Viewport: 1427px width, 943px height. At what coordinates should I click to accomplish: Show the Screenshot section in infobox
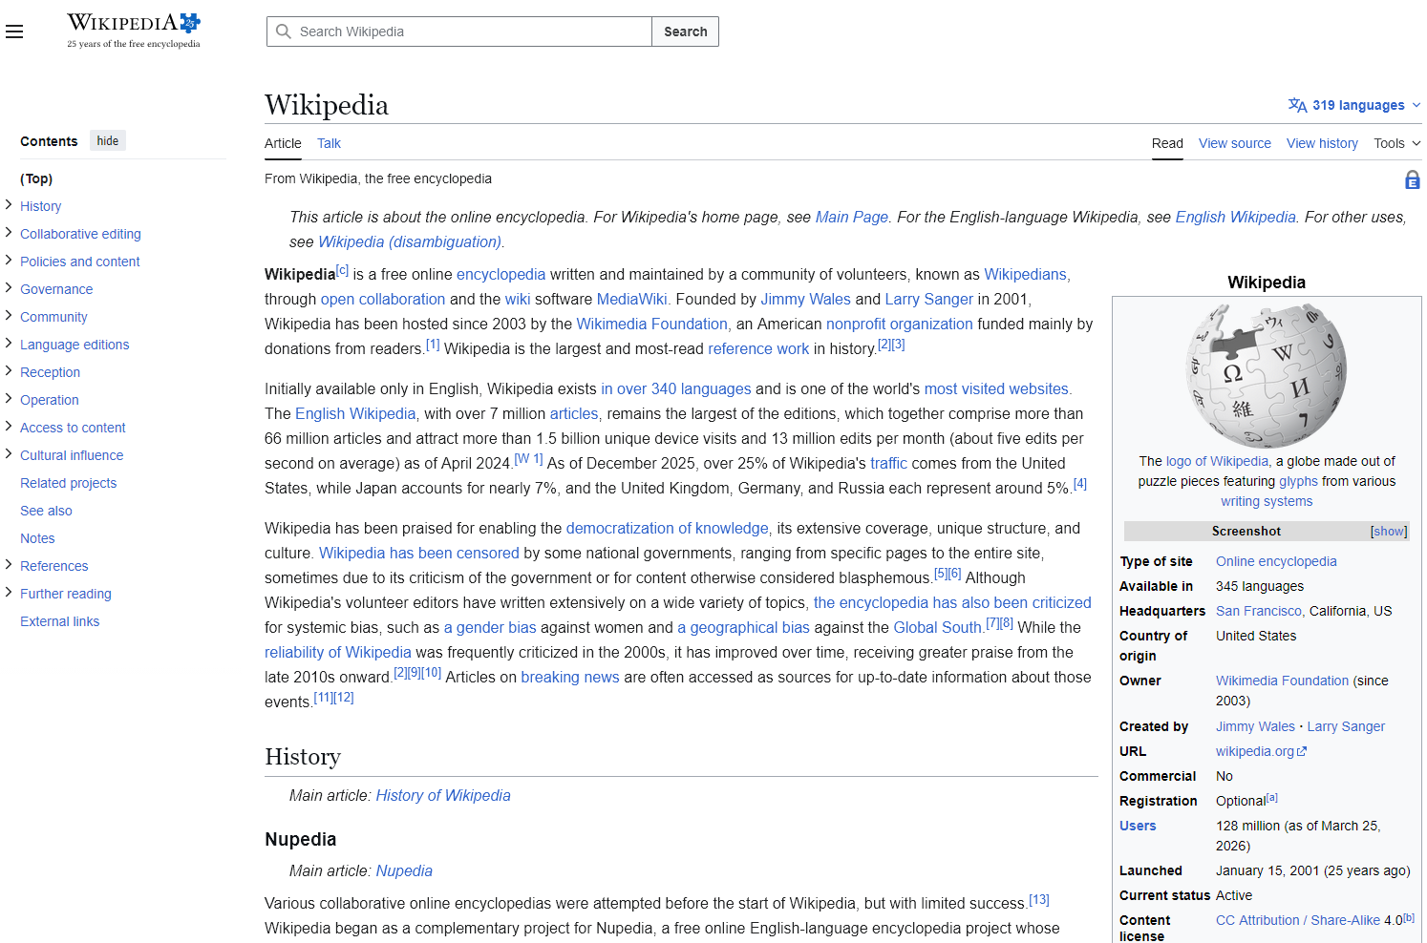tap(1388, 532)
